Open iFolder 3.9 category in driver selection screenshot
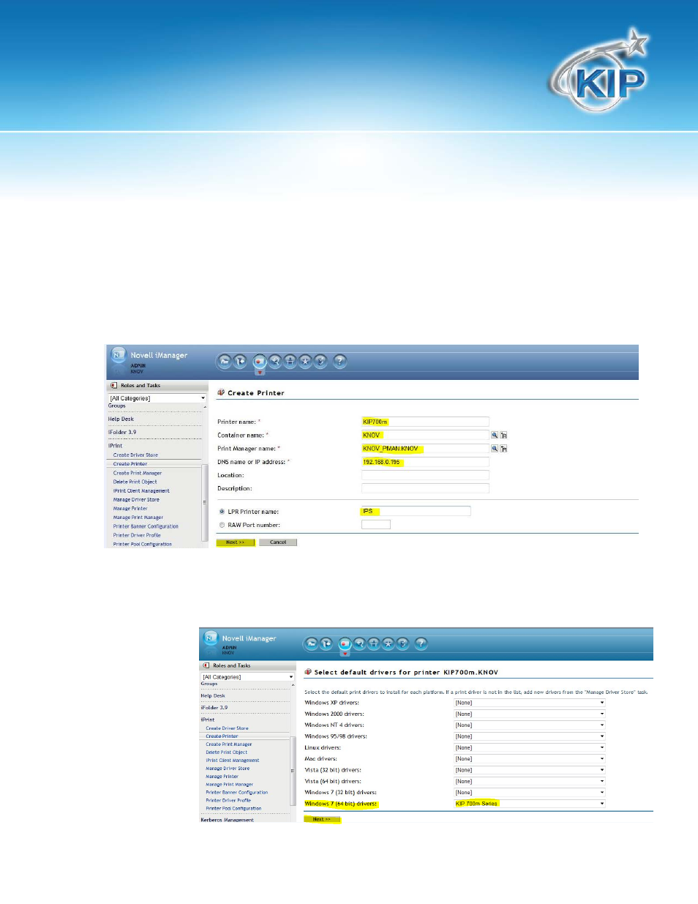Screen dimensions: 698x904 [x=214, y=708]
